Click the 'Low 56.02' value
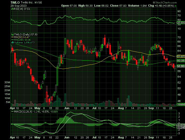The height and width of the screenshot is (140, 185). [x=101, y=6]
